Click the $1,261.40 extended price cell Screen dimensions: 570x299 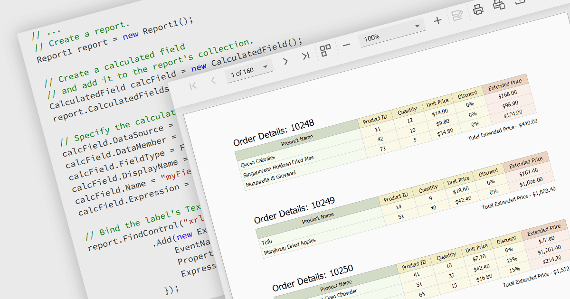click(x=549, y=250)
